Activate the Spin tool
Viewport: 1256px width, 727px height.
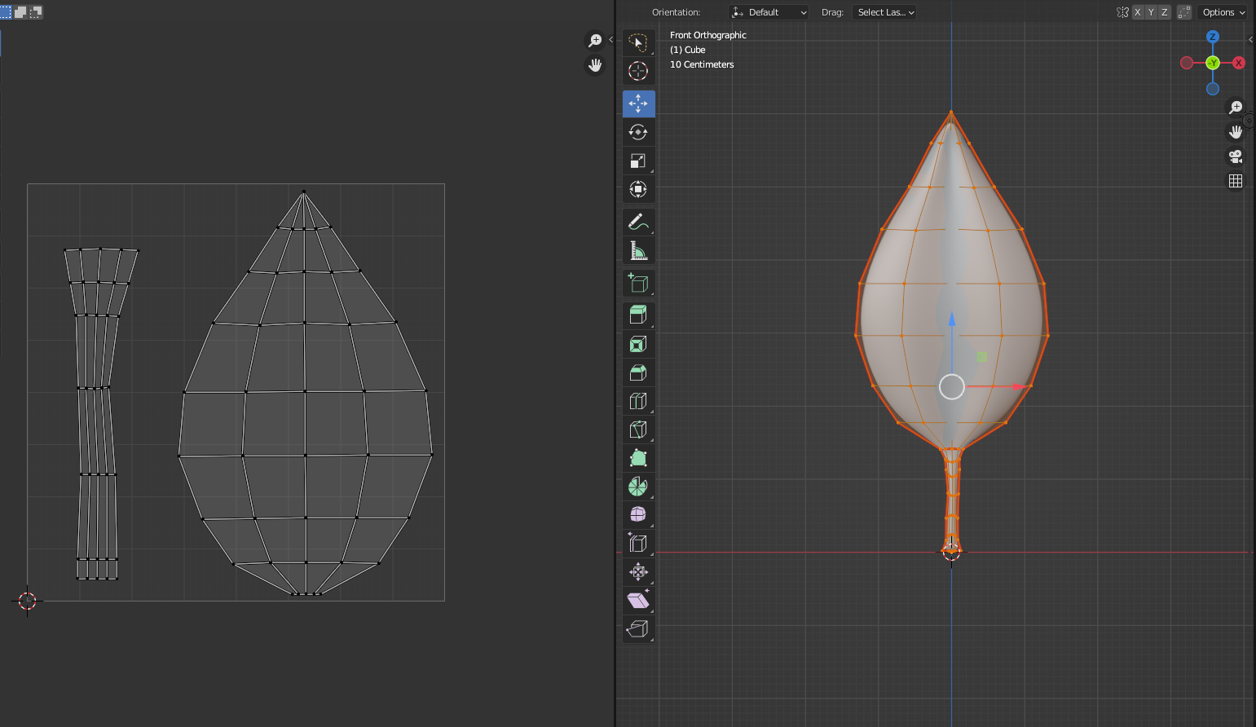click(638, 487)
